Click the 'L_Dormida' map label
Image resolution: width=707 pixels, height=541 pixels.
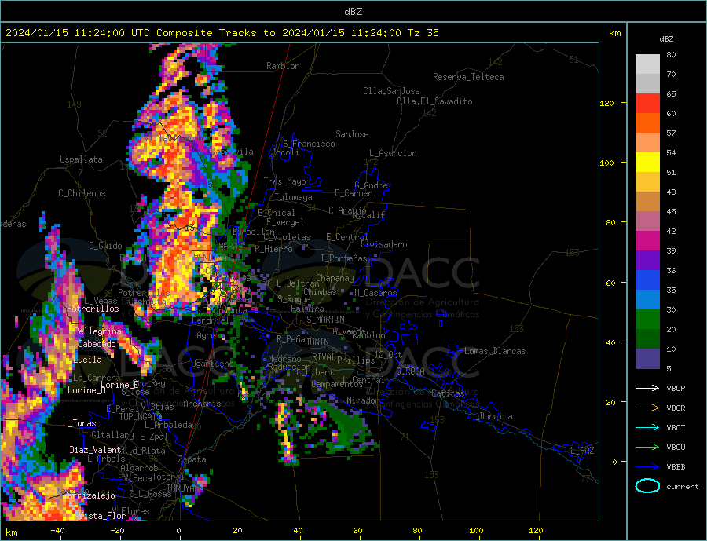491,416
